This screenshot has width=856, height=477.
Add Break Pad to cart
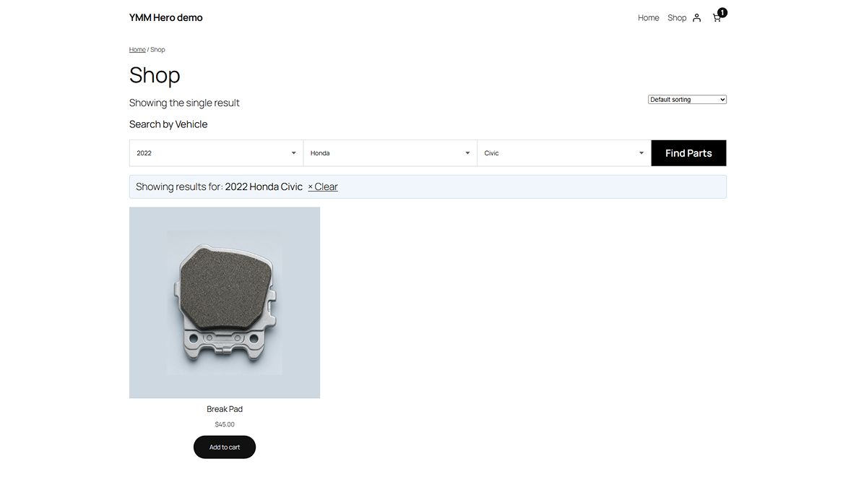tap(225, 447)
